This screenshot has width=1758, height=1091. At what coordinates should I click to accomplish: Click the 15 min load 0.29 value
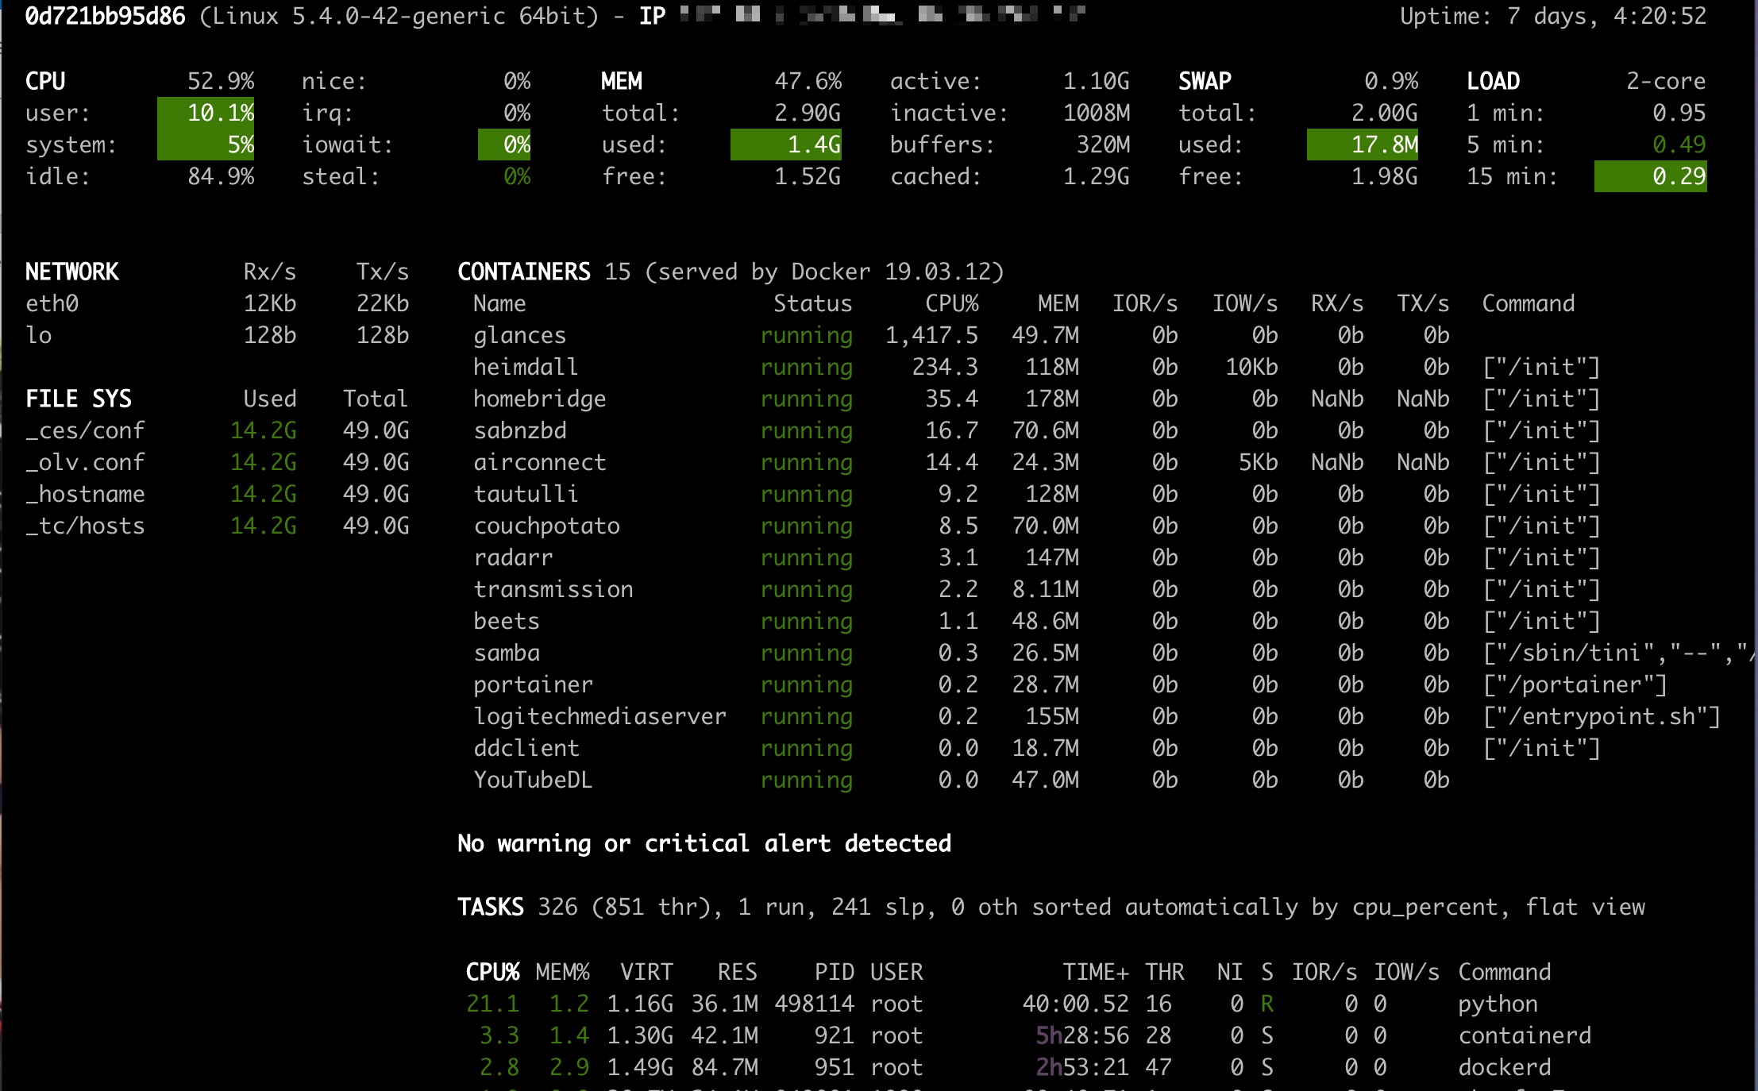pos(1651,176)
